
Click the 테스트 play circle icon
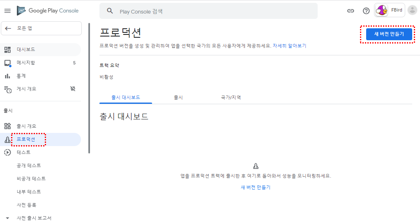point(7,152)
